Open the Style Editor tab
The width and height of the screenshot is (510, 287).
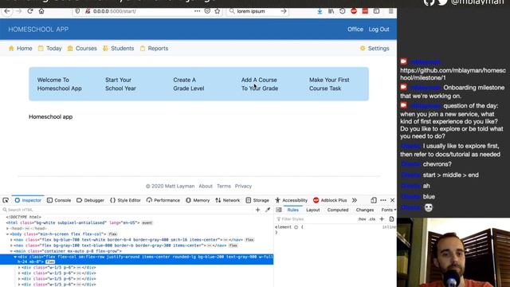tap(125, 200)
